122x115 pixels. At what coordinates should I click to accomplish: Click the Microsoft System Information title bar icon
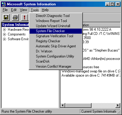point(4,4)
